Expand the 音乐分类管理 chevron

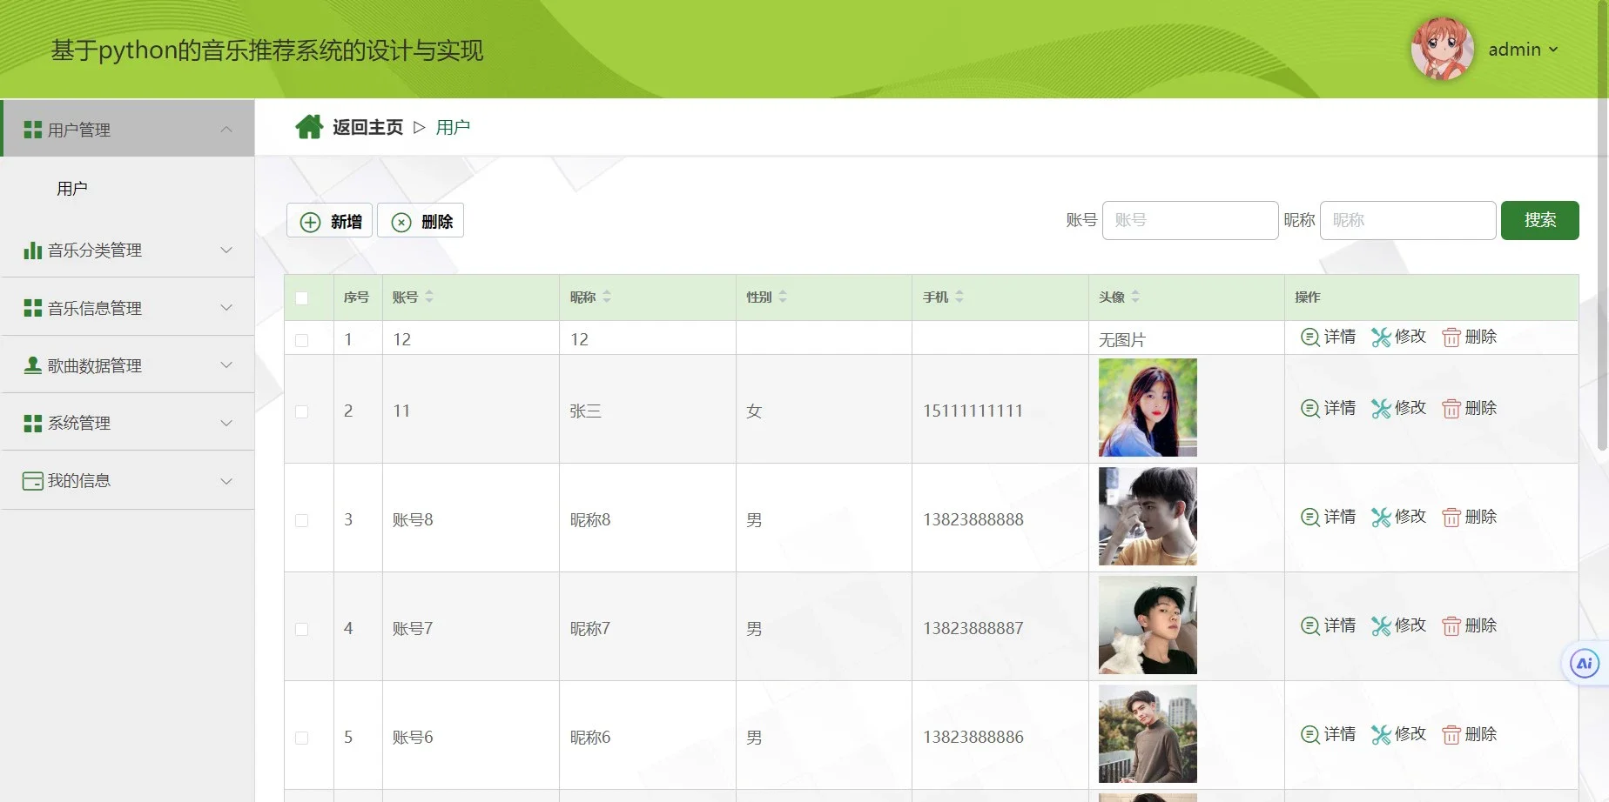(x=226, y=251)
